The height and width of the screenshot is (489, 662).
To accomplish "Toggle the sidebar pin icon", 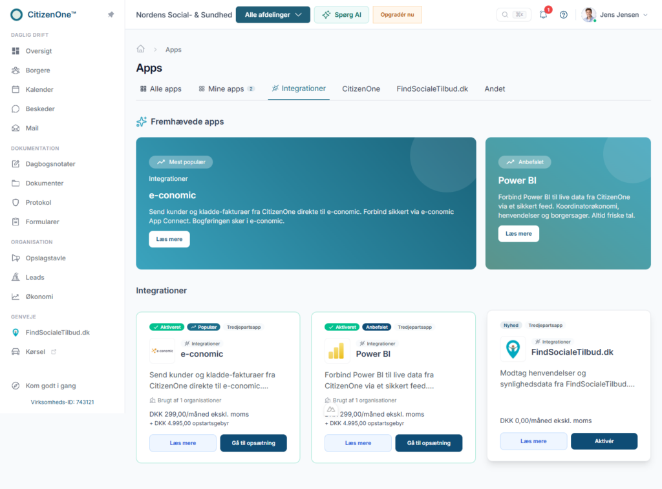I will pyautogui.click(x=111, y=15).
